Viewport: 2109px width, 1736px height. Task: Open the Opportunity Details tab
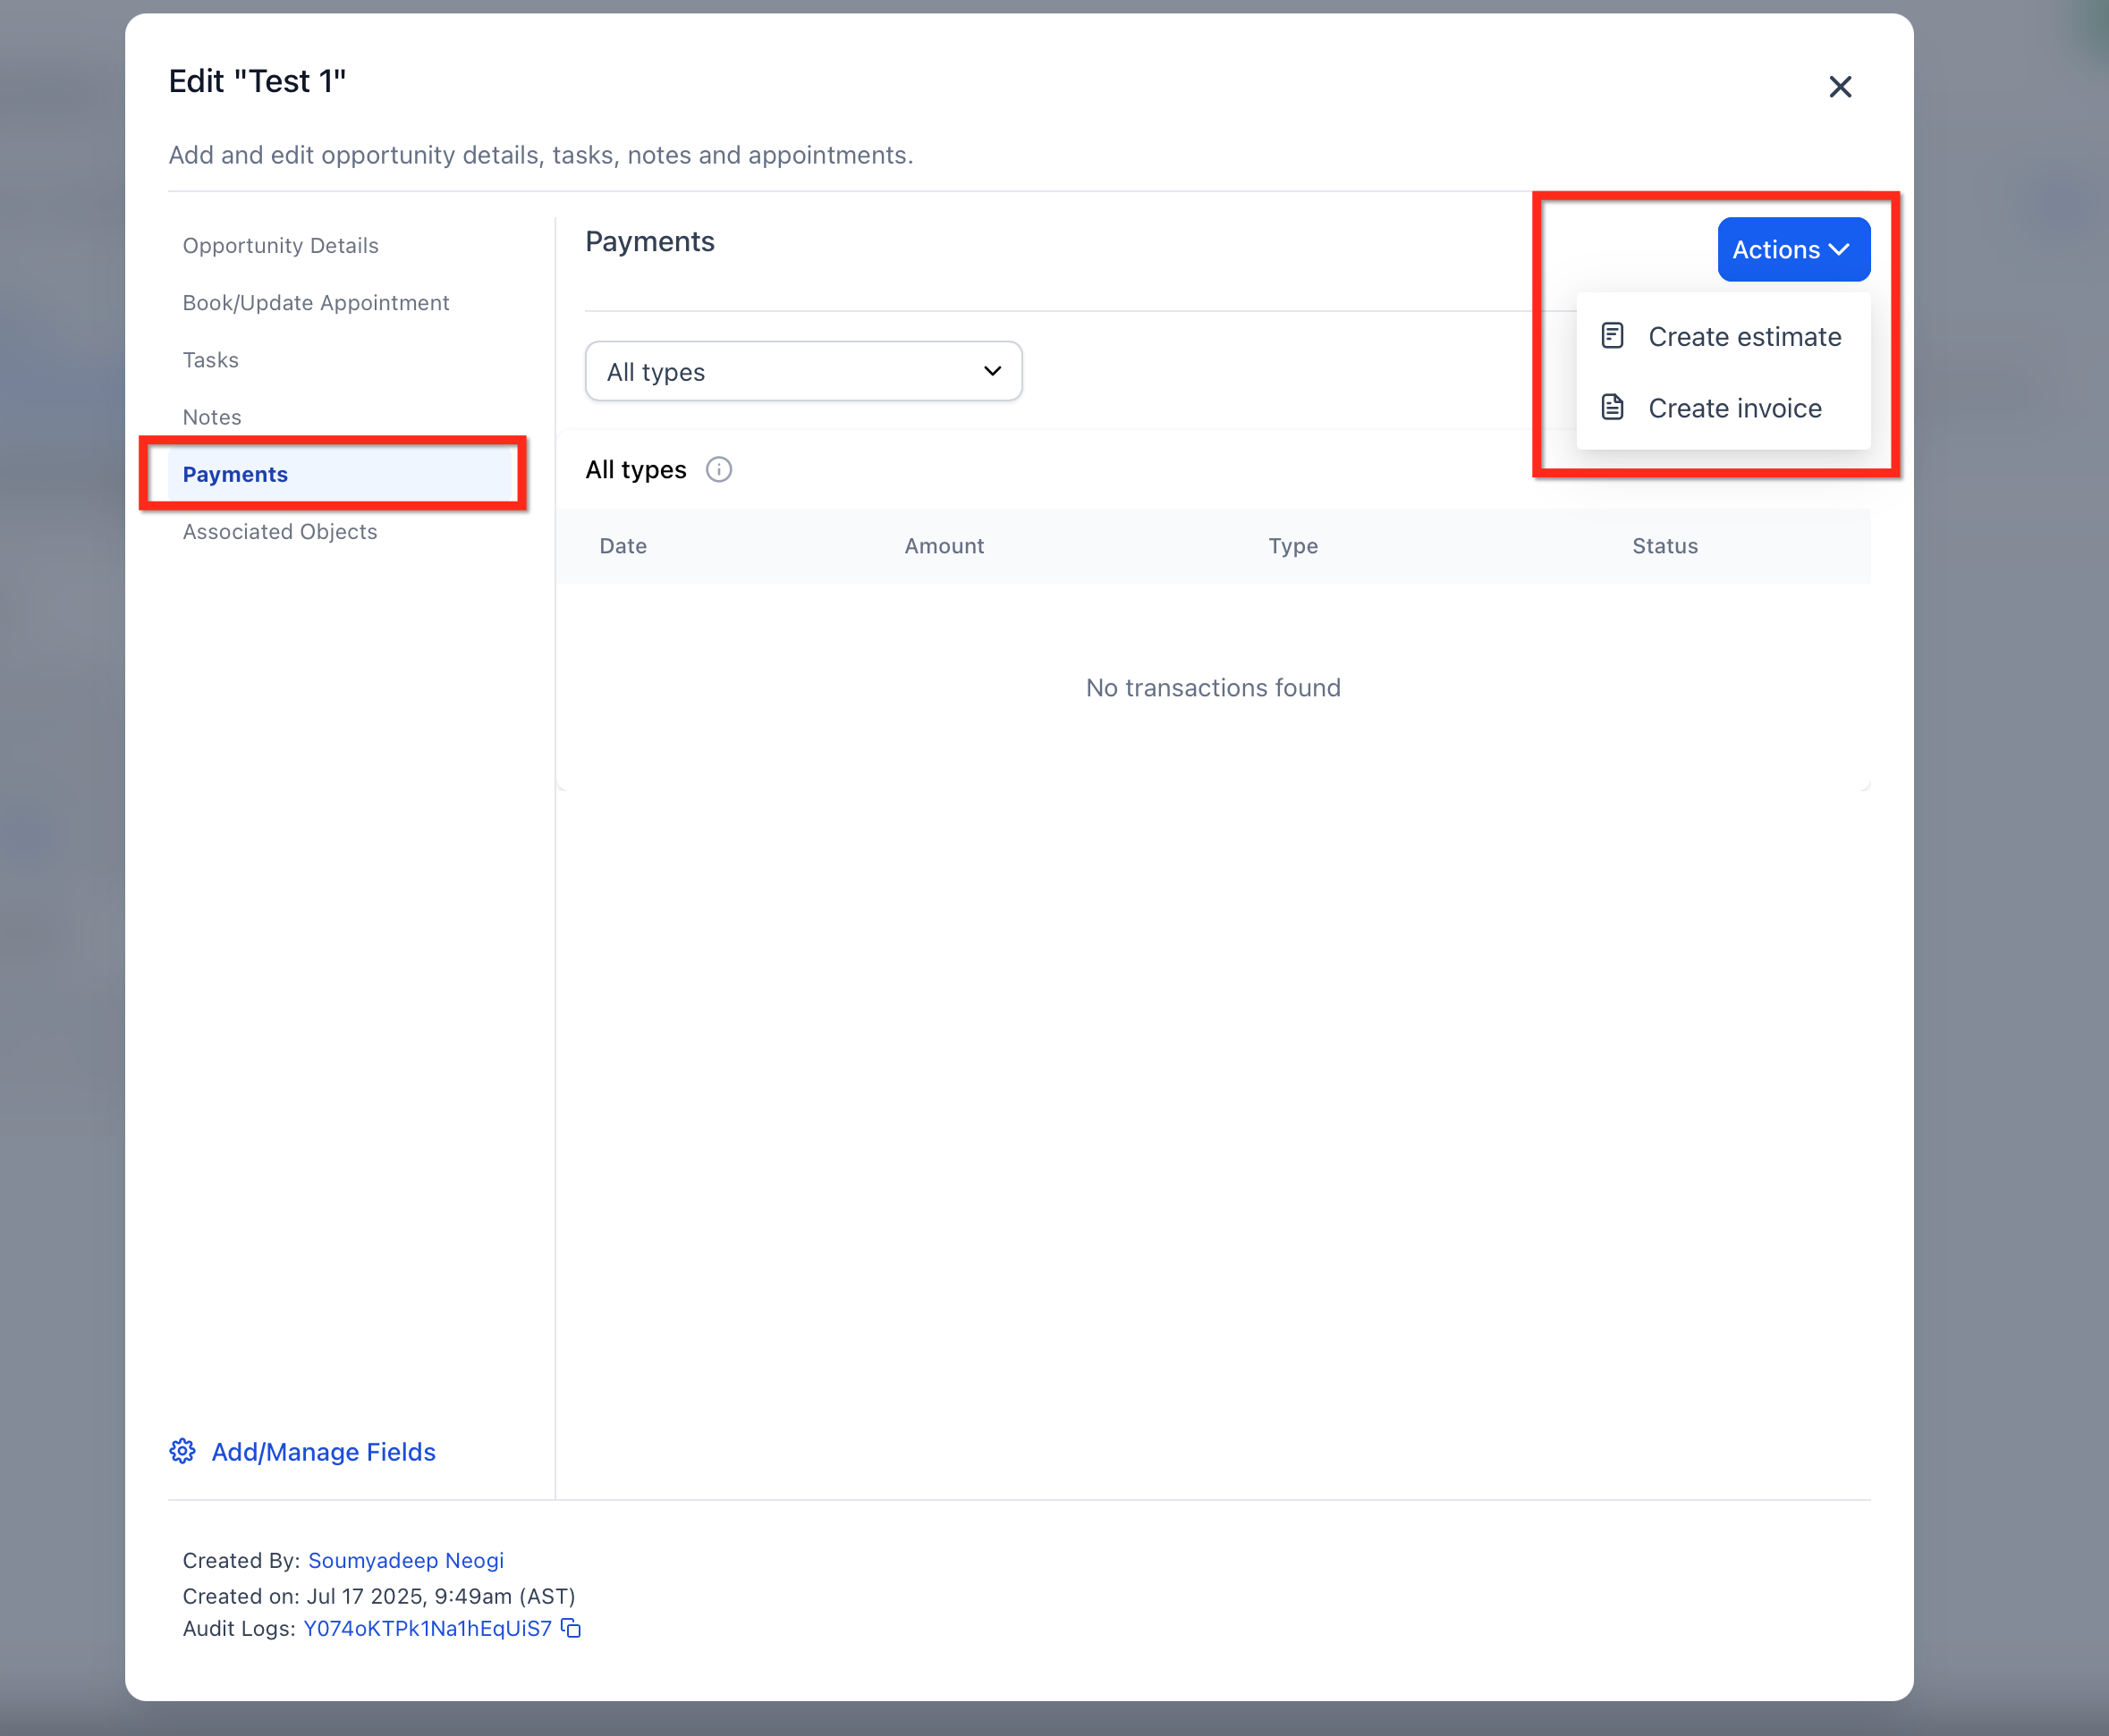[x=280, y=246]
